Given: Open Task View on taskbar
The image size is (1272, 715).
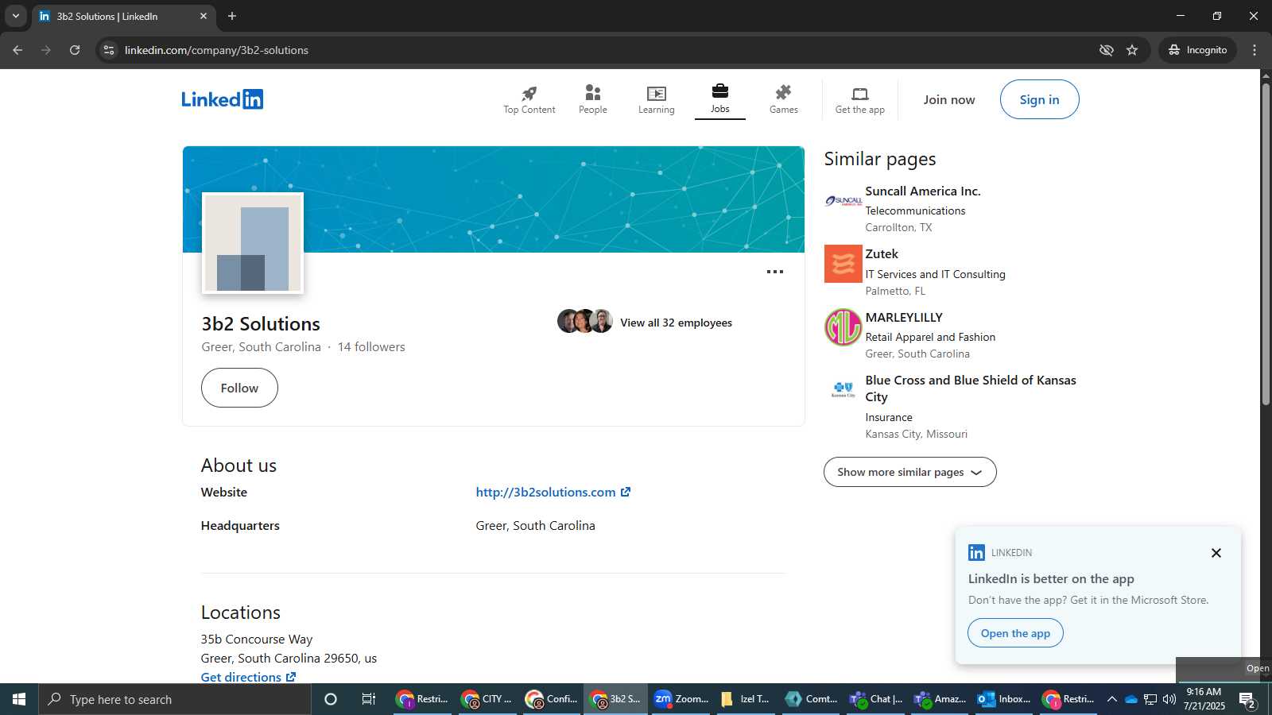Looking at the screenshot, I should tap(368, 699).
